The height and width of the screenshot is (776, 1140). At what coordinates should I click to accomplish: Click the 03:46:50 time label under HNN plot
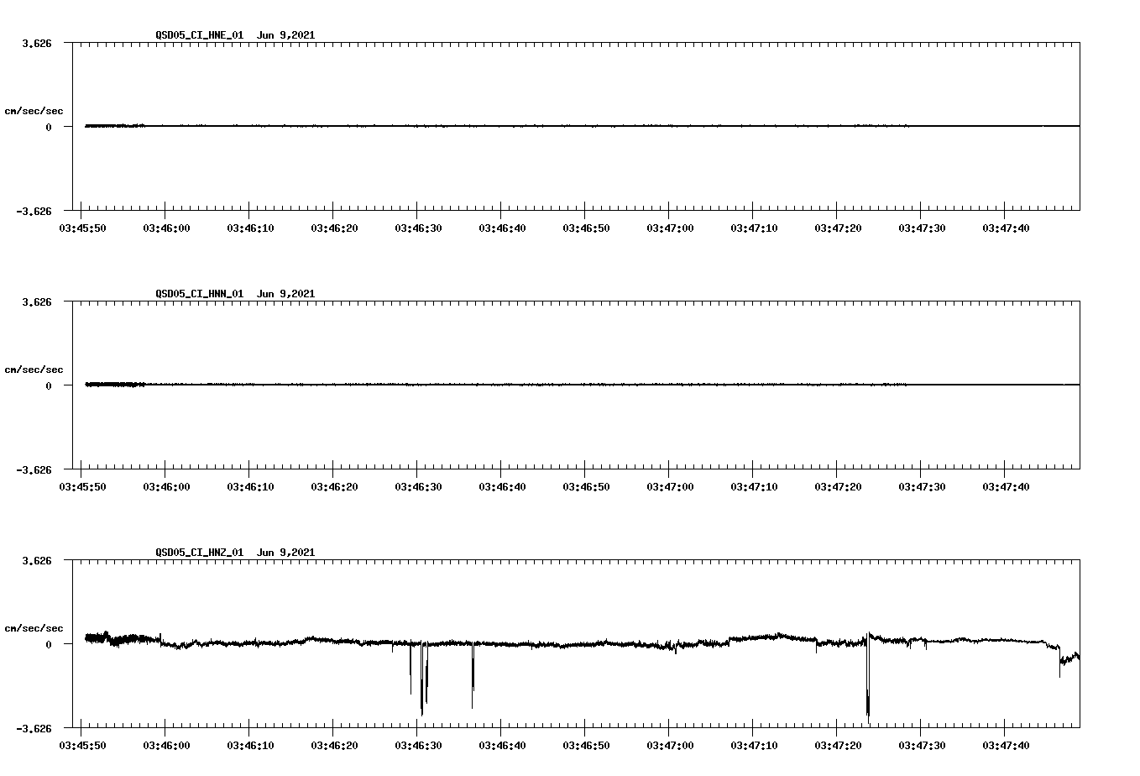tap(586, 486)
